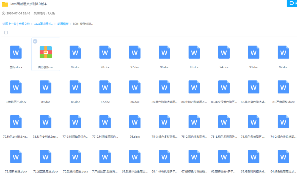Open the 72.清新素雅.docx file icon
Screen dimensions: 297x175
point(16,156)
